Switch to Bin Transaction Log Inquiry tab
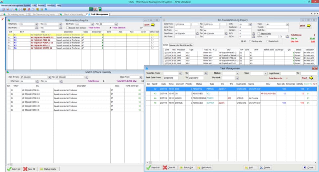 [x=44, y=15]
